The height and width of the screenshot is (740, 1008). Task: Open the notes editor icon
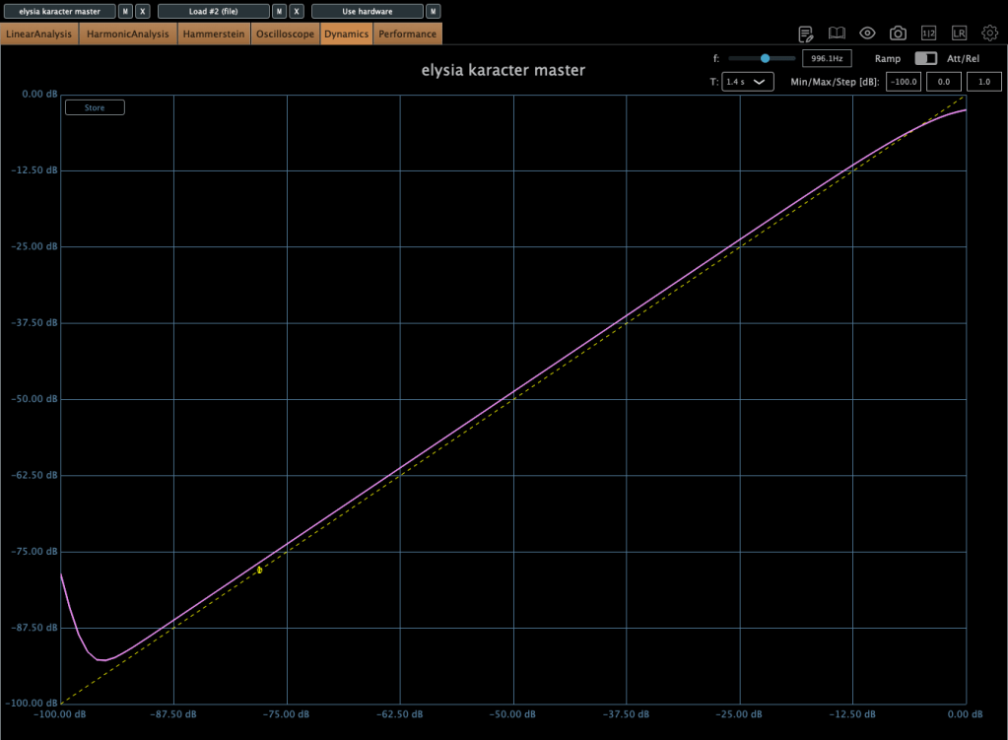[x=806, y=34]
